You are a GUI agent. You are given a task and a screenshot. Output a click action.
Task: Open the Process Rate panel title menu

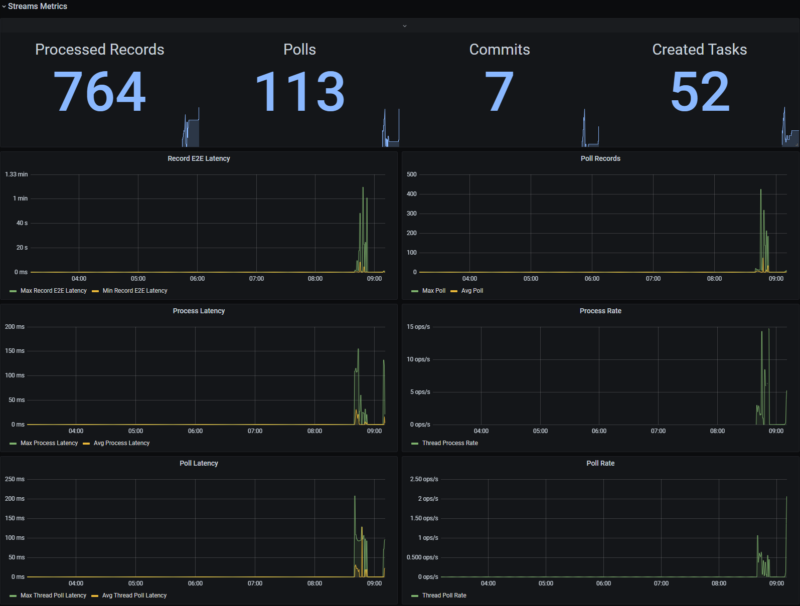tap(600, 311)
